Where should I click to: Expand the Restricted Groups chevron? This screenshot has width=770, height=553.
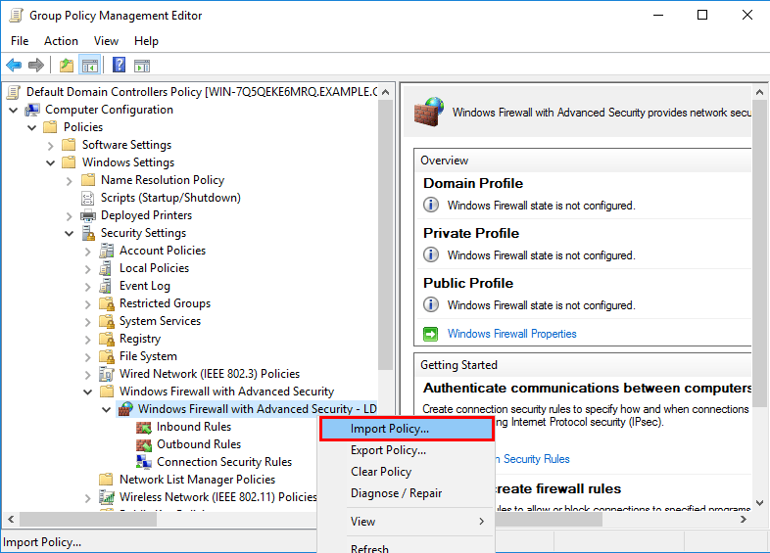click(88, 304)
